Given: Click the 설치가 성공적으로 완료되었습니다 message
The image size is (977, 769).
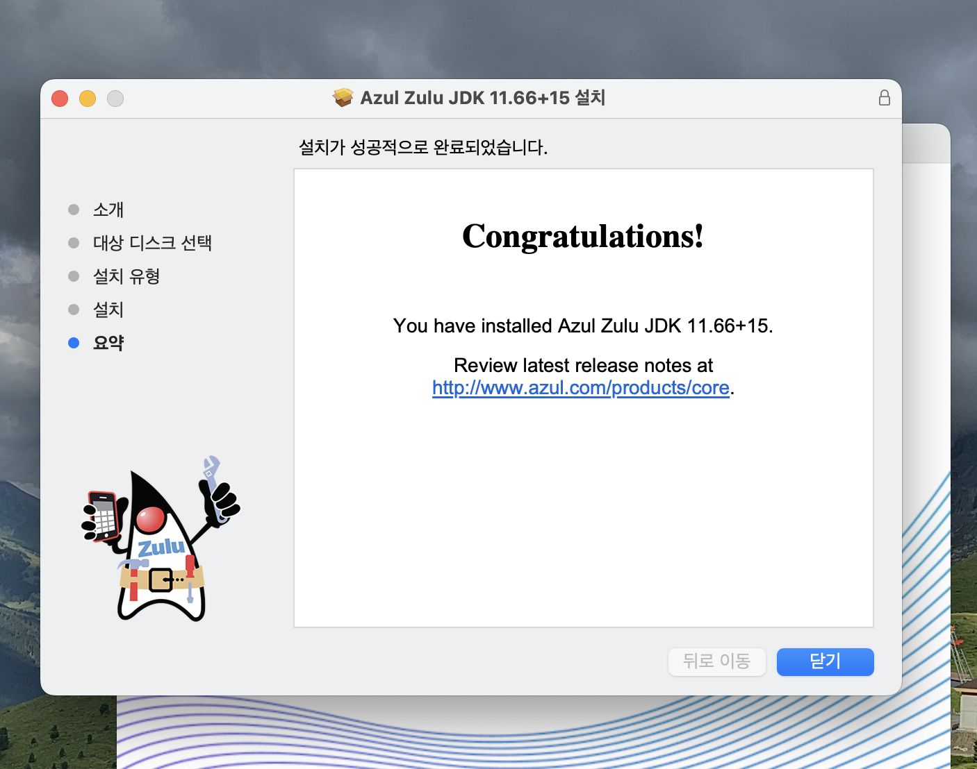Looking at the screenshot, I should pyautogui.click(x=423, y=147).
